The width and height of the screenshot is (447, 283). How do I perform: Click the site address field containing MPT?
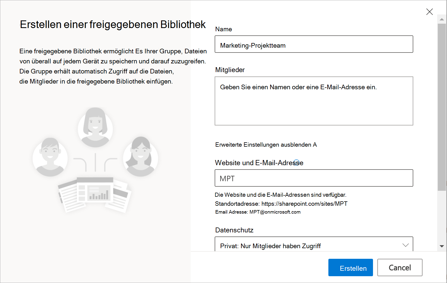314,178
